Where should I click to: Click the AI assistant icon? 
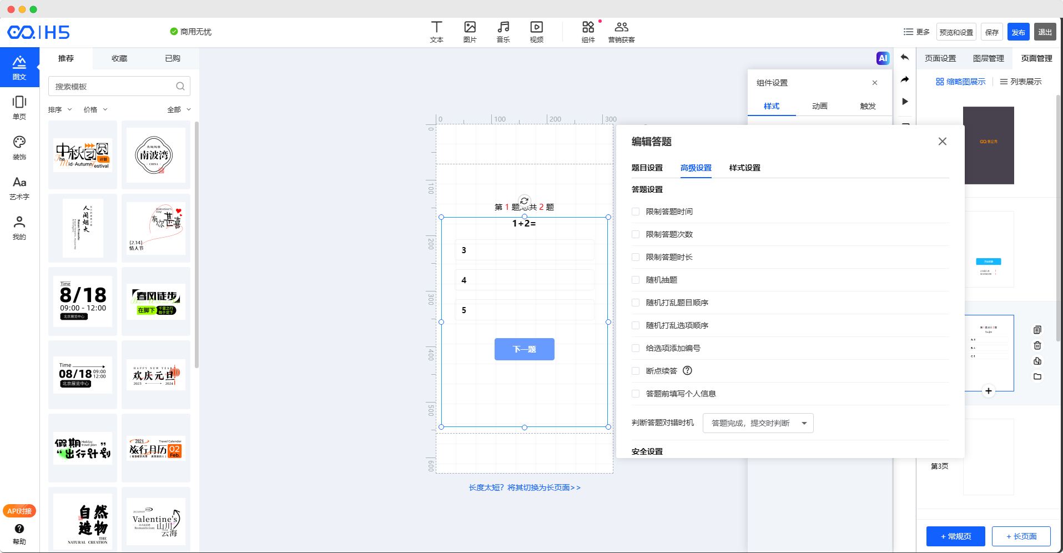click(x=883, y=58)
